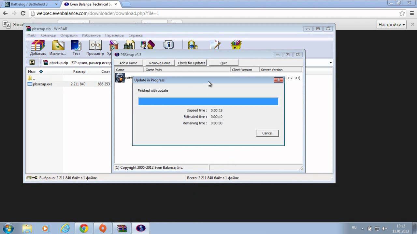Click the Info icon in WinRAR toolbar

(168, 45)
